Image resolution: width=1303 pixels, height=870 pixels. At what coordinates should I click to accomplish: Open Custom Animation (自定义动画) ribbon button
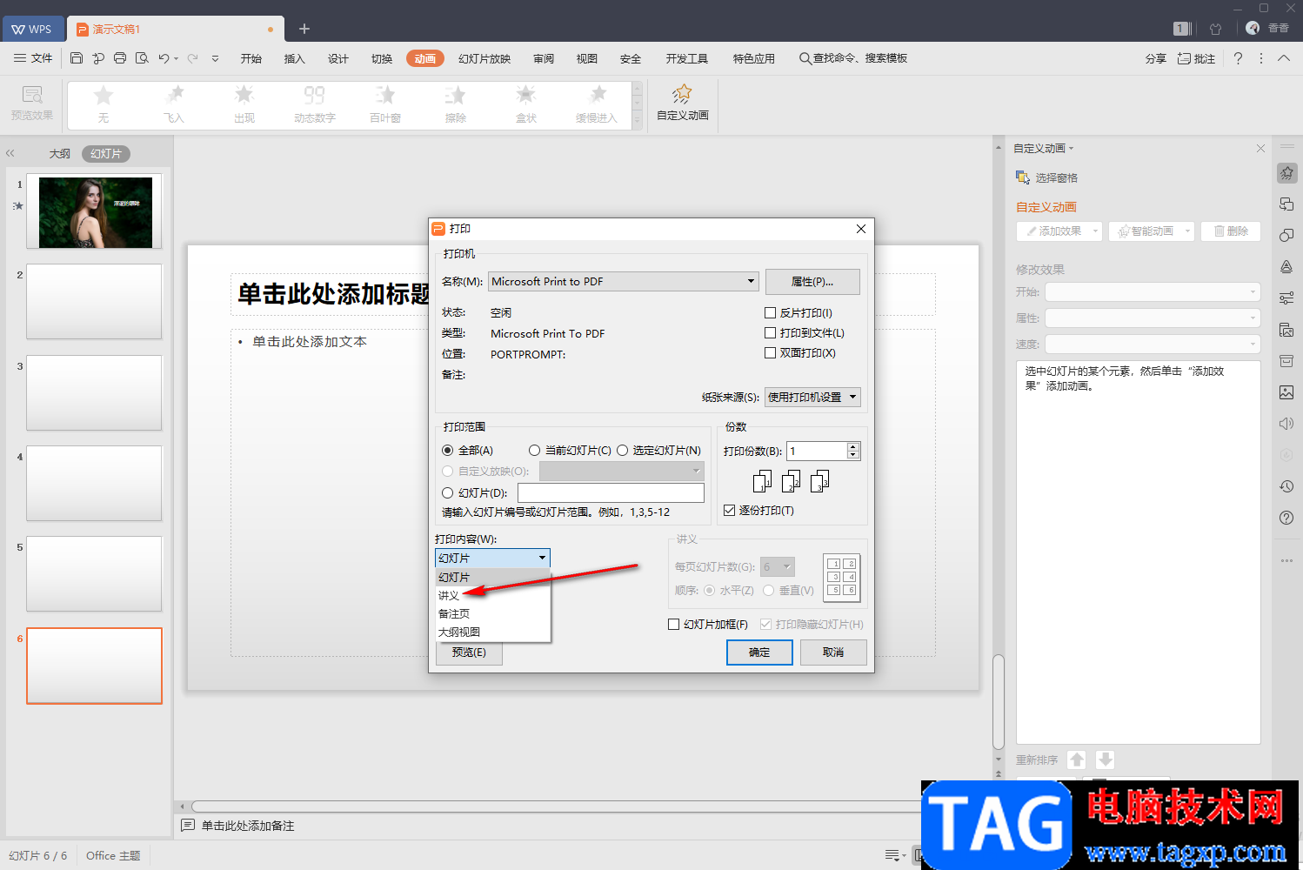(683, 103)
